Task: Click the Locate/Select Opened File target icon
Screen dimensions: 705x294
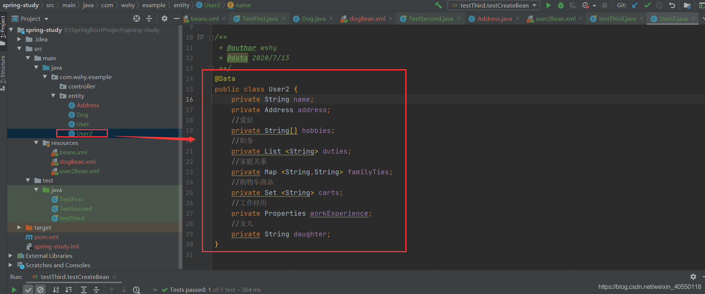Action: pos(137,18)
